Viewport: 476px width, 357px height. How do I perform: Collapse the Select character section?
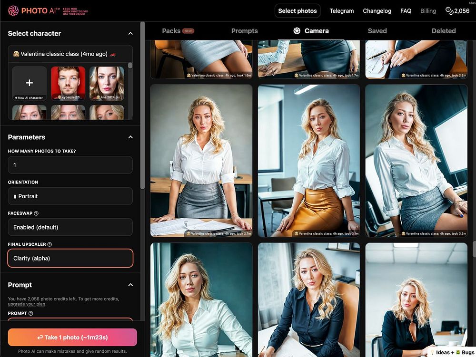[x=130, y=33]
